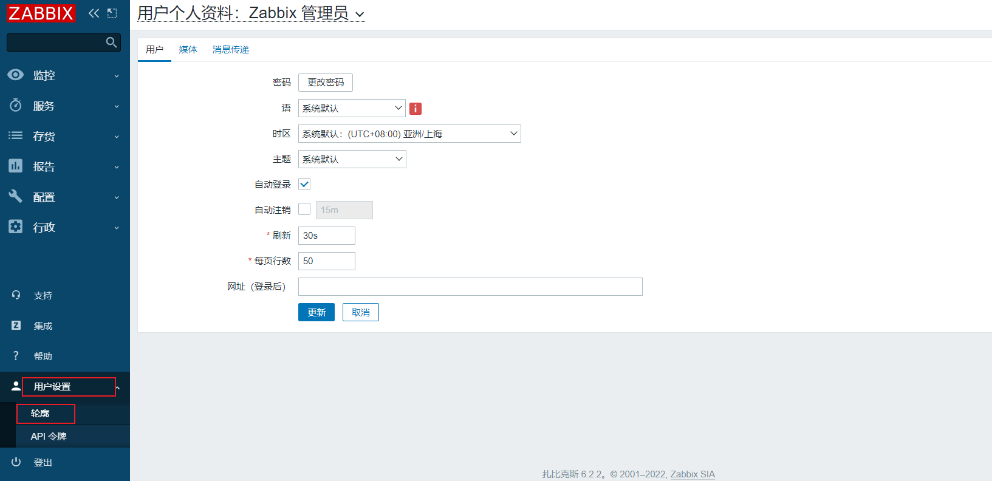This screenshot has height=481, width=992.
Task: Expand the 监控 menu chevron
Action: [117, 76]
